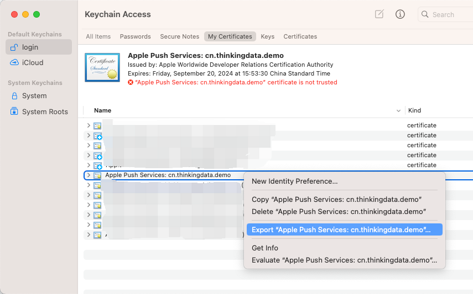
Task: Click the System padlock icon
Action: coord(14,95)
